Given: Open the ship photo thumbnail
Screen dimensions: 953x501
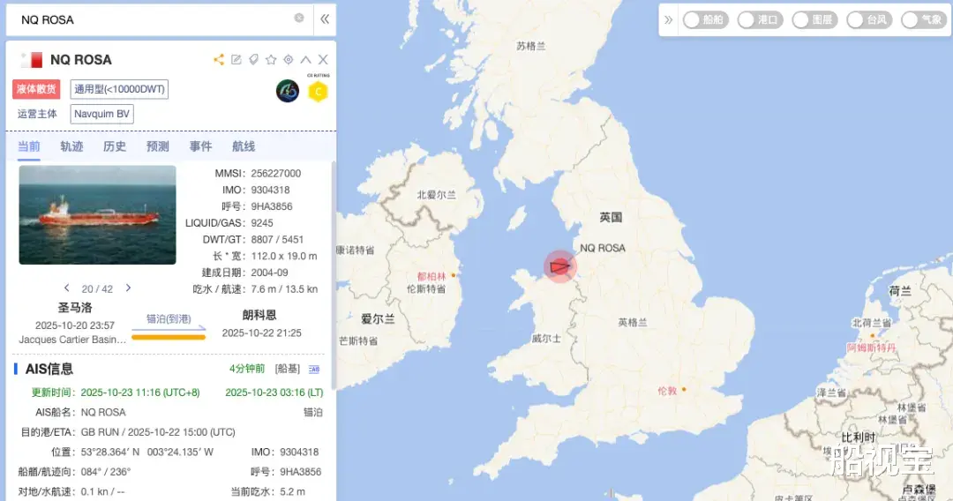Looking at the screenshot, I should point(97,215).
